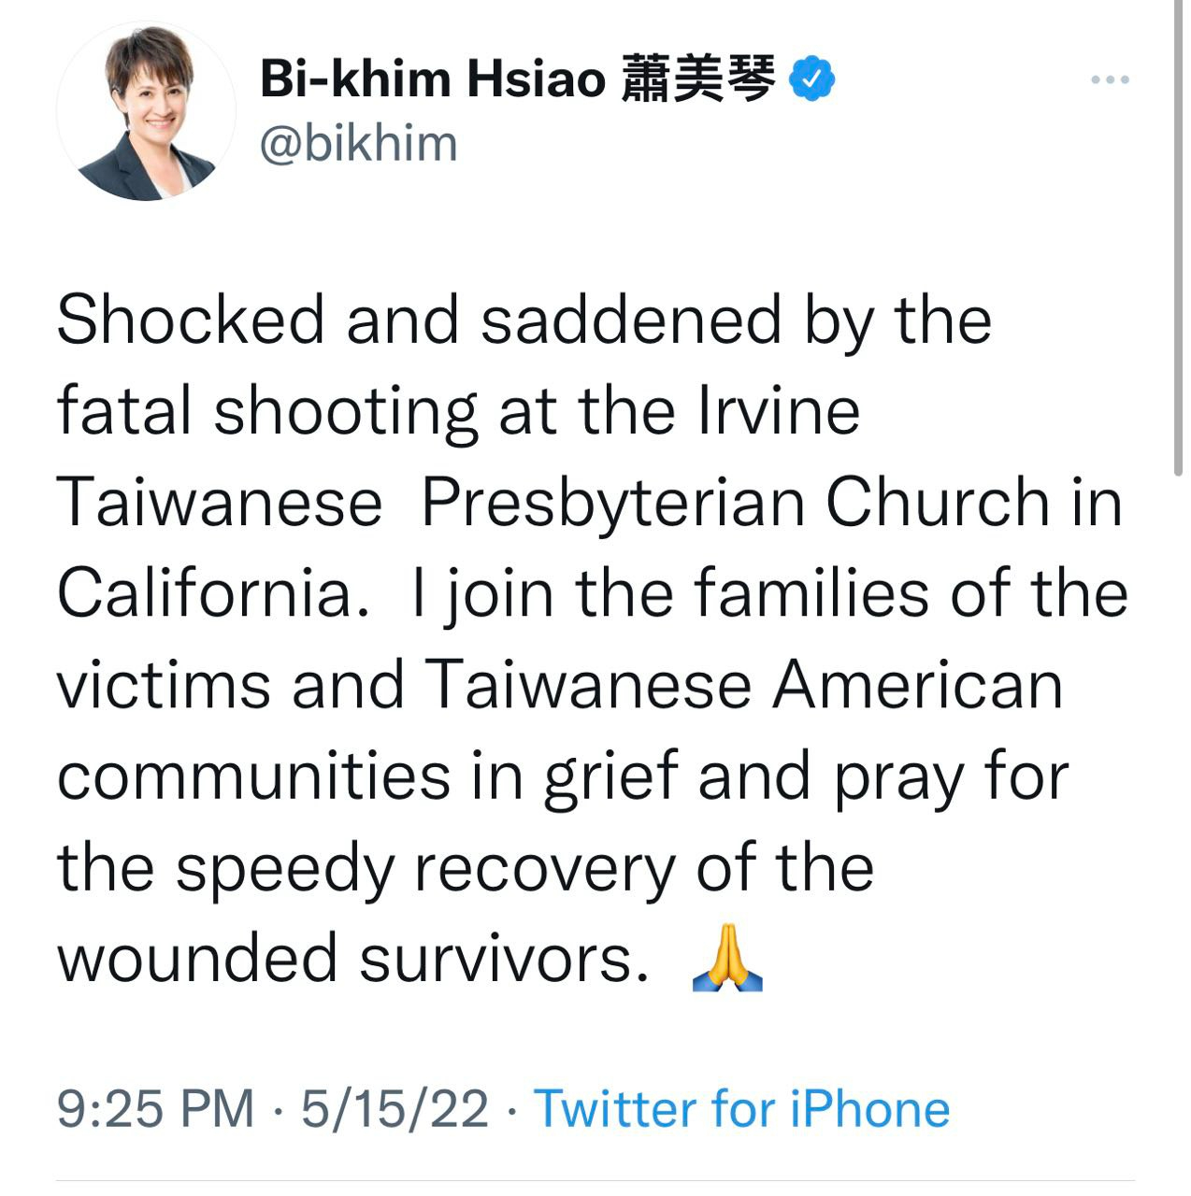Click the word Shocked in the tweet
1191x1196 pixels.
coord(190,320)
